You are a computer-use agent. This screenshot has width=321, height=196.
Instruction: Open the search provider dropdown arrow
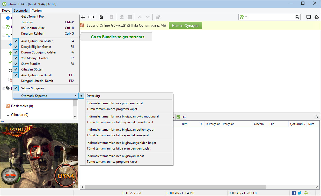[246, 17]
